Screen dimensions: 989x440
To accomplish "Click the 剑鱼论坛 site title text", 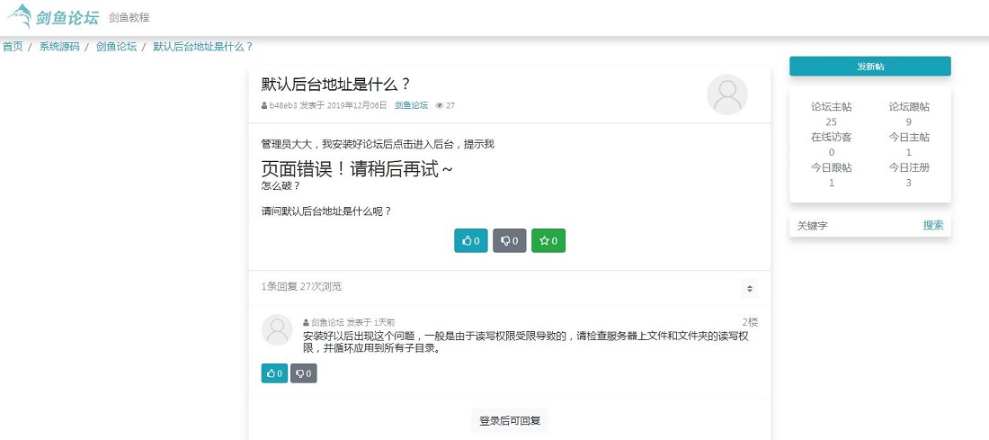I will 67,18.
